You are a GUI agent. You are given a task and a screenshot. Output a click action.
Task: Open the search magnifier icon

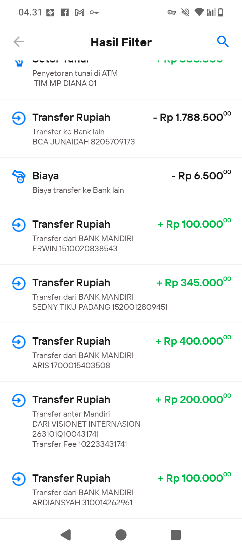[223, 42]
